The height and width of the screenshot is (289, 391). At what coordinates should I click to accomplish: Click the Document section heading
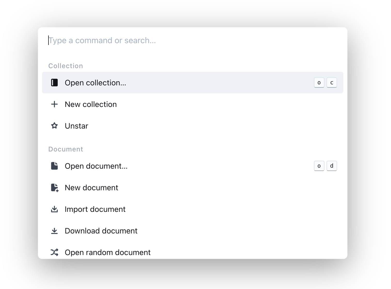(66, 149)
